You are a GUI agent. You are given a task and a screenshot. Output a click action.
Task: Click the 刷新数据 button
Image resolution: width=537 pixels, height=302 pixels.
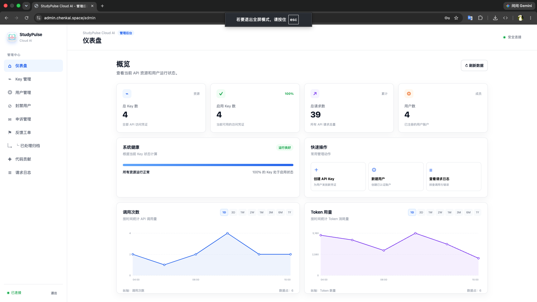474,65
